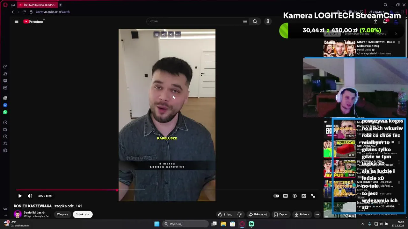Open options for NOWY STAND UP 2025 video

[399, 43]
